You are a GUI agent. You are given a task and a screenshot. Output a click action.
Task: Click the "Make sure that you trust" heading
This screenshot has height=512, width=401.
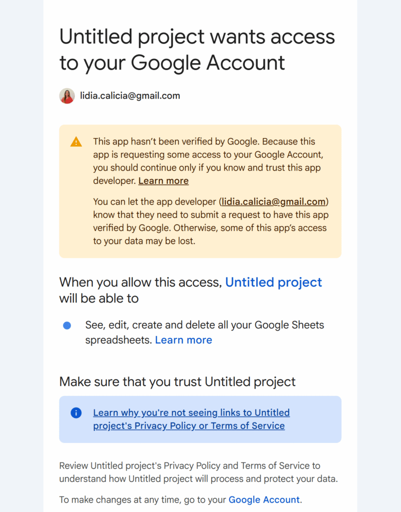(x=177, y=382)
